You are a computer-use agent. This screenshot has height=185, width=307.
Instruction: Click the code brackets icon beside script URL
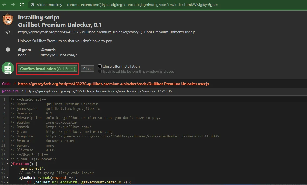coord(8,32)
